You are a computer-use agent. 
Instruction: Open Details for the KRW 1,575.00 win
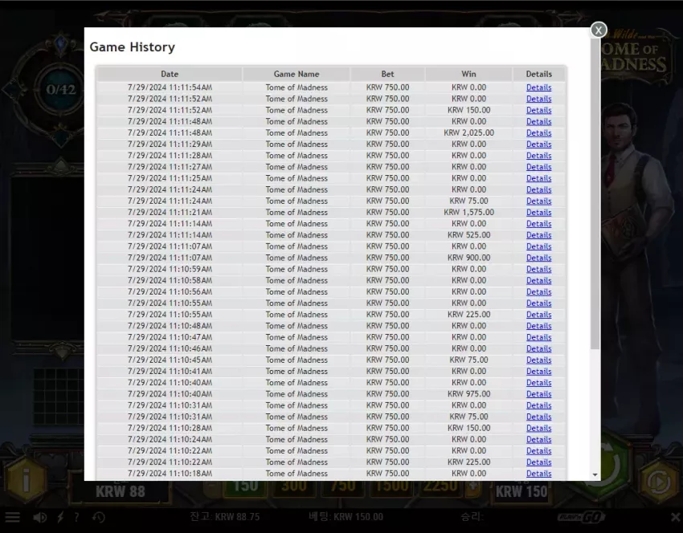pyautogui.click(x=539, y=213)
